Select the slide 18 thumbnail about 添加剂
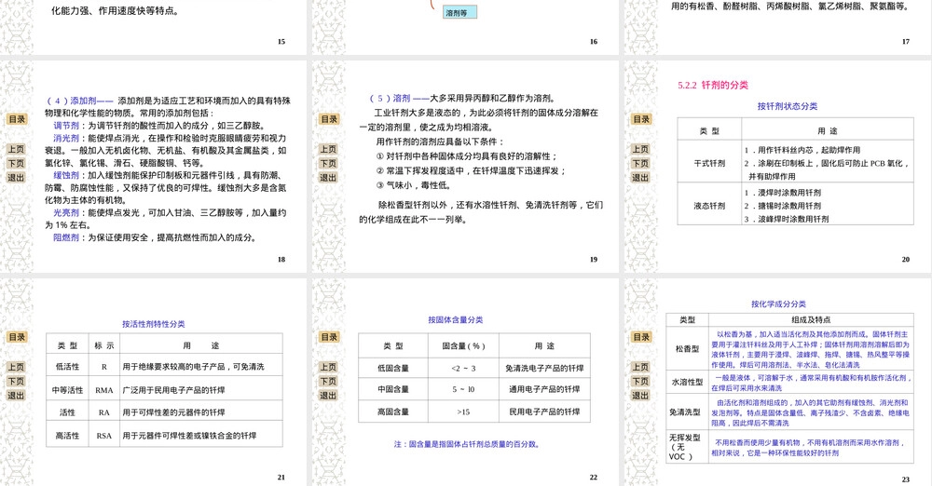Image resolution: width=932 pixels, height=486 pixels. click(x=154, y=167)
